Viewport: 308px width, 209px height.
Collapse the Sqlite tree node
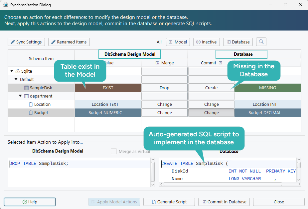[12, 71]
